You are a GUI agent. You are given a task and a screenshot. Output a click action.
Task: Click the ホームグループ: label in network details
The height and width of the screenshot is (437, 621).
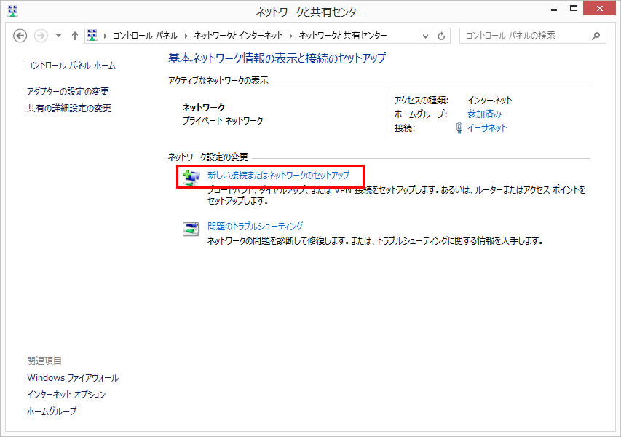(421, 114)
